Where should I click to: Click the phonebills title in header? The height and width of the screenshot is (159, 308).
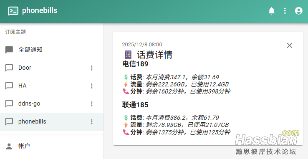pos(40,10)
